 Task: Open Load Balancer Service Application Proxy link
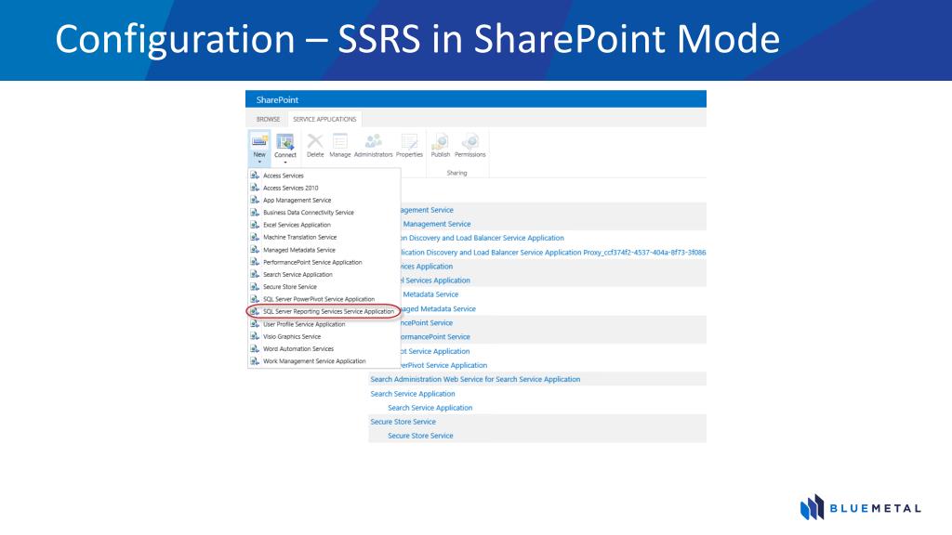[x=553, y=253]
